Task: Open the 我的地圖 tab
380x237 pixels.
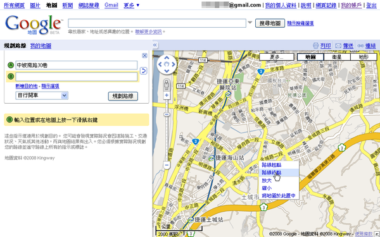Action: [x=41, y=46]
